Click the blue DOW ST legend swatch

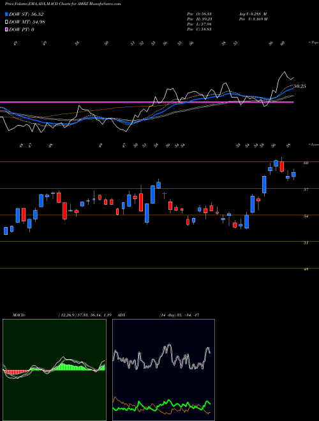(6, 14)
